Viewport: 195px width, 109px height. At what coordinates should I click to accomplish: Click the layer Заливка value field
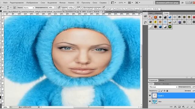point(193,91)
